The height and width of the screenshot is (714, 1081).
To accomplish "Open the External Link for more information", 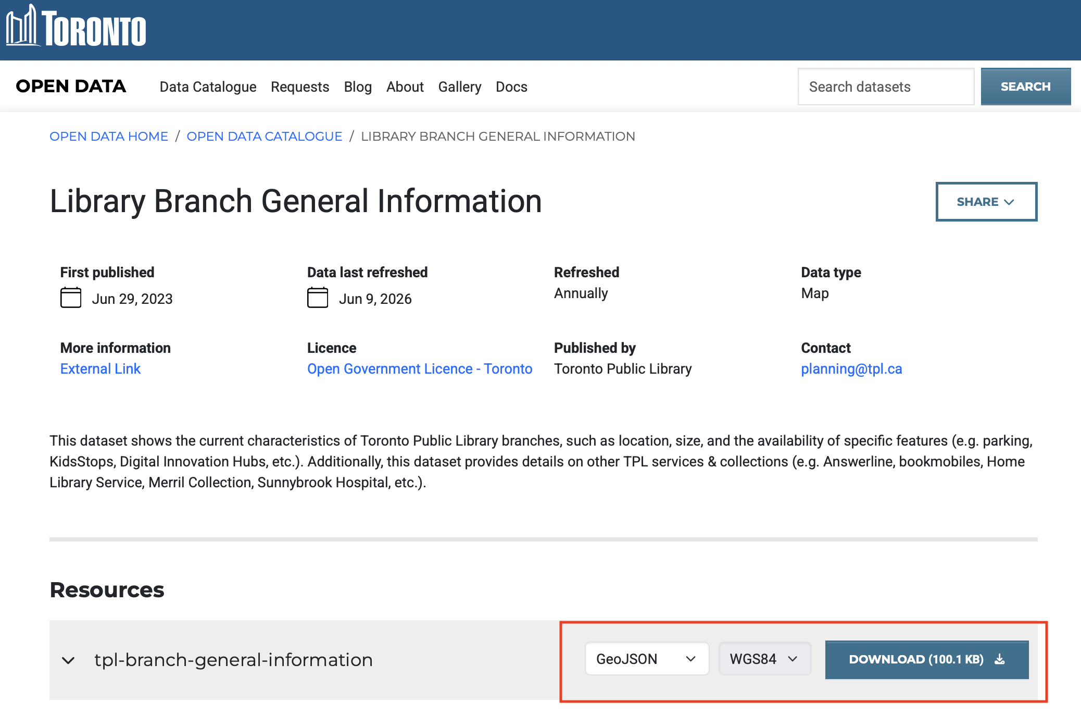I will point(100,369).
